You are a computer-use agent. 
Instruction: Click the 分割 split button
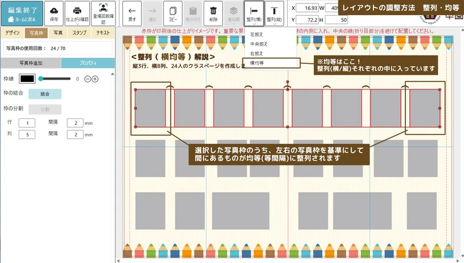[x=45, y=109]
